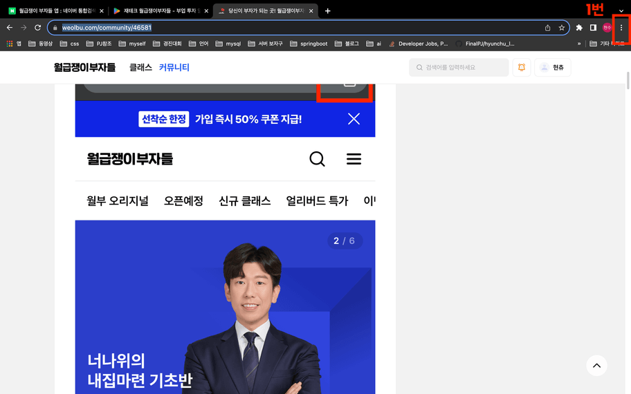Screen dimensions: 631x394
Task: Go back using the browser back arrow
Action: pos(10,28)
